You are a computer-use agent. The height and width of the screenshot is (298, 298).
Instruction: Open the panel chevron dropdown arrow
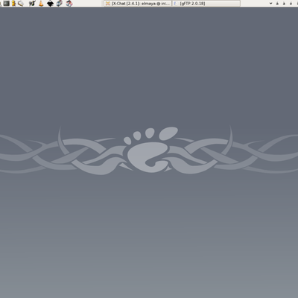point(270,4)
